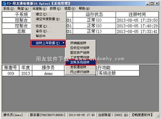161x119 pixels.
Task: Click the 年度 column header
Action: click(x=25, y=68)
